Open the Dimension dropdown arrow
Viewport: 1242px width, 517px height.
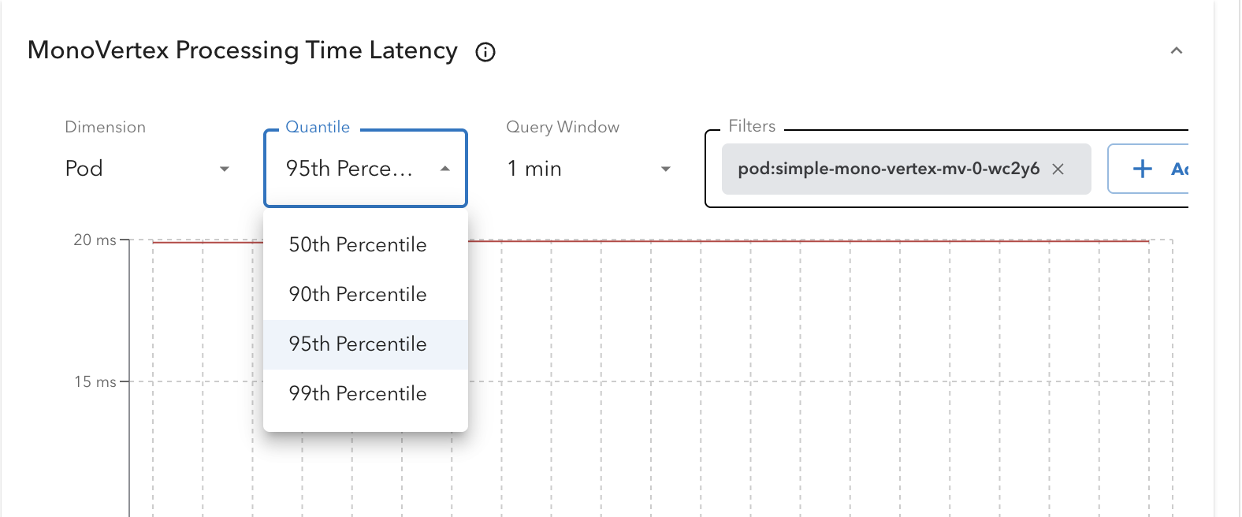225,169
